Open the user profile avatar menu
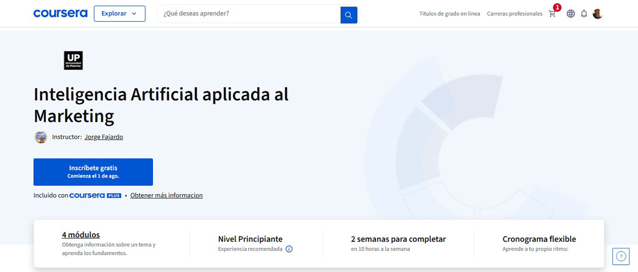This screenshot has width=638, height=272. click(597, 14)
